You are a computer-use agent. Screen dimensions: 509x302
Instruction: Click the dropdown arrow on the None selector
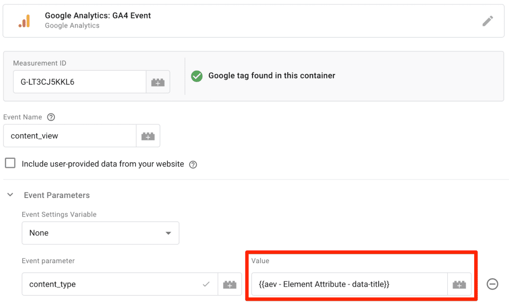(170, 233)
